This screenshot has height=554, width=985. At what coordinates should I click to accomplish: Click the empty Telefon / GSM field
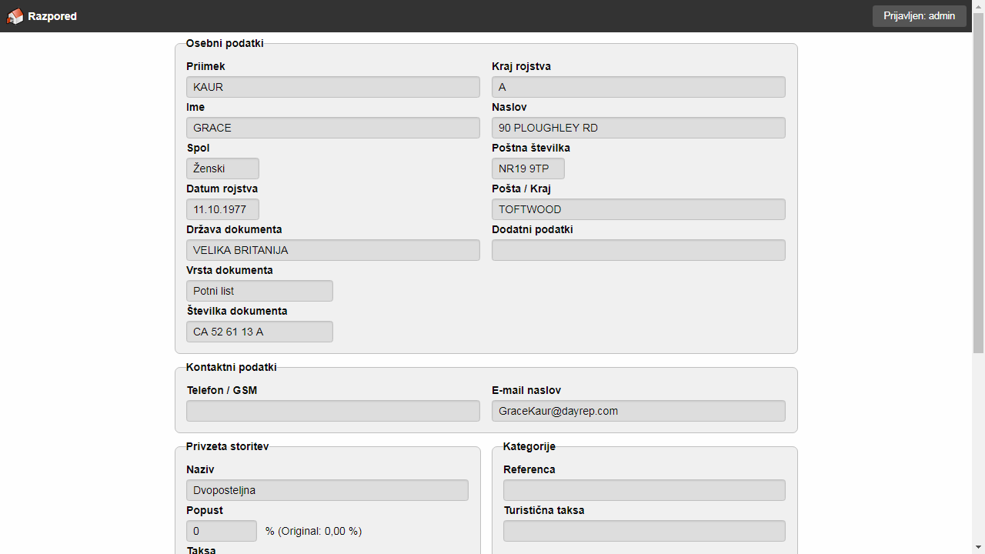[x=332, y=411]
